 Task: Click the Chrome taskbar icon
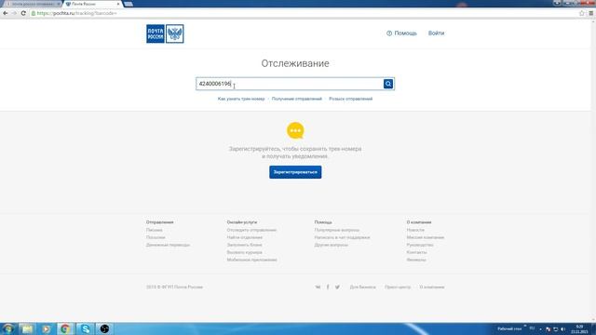(65, 328)
